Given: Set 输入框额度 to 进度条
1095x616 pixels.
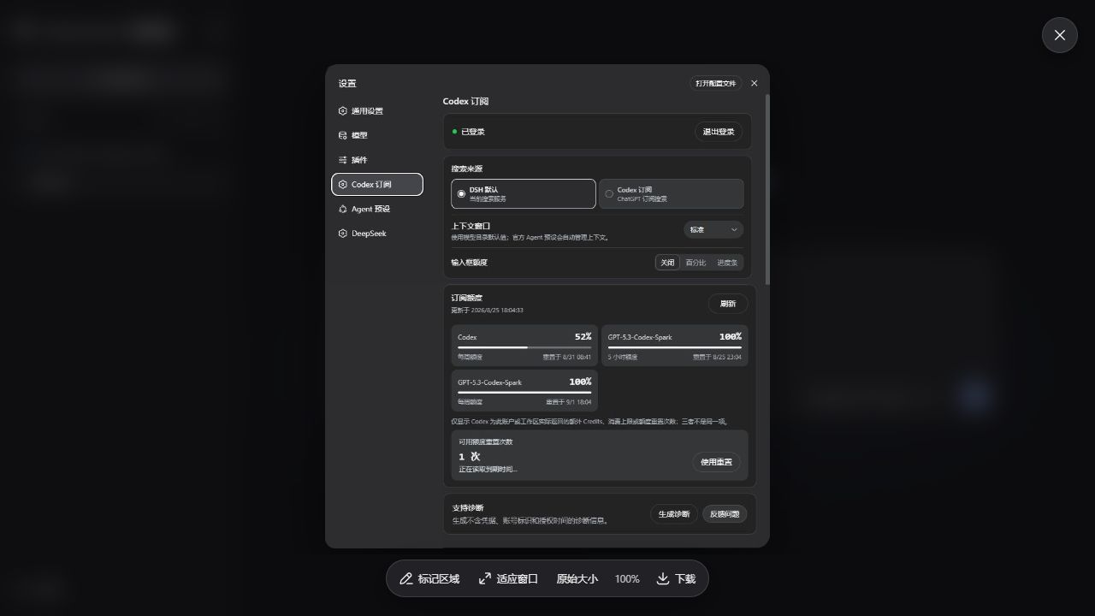Looking at the screenshot, I should (727, 263).
